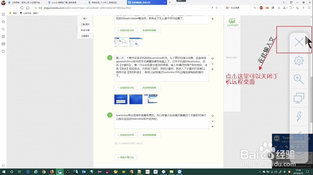Jump to 简介 section in side nav

[x=85, y=18]
